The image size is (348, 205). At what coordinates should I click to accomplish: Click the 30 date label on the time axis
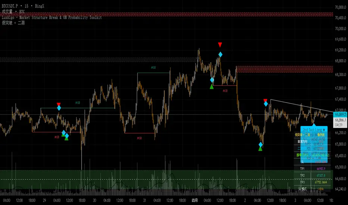[x=94, y=201]
